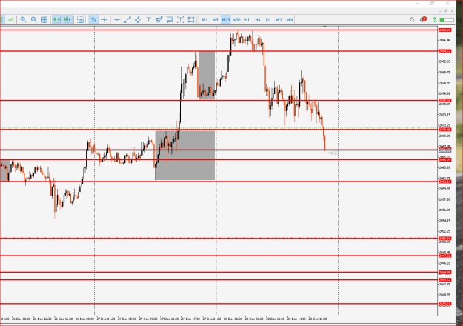Toggle Chart Shift from right border
The height and width of the screenshot is (326, 463).
tap(67, 20)
